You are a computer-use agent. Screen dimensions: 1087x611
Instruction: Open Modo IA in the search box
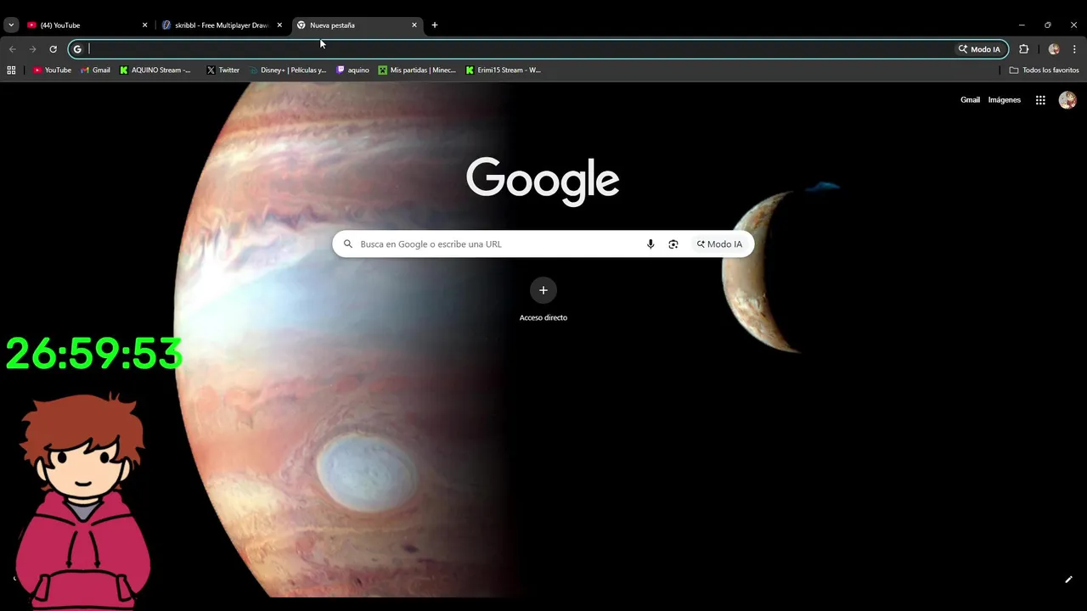[x=719, y=244]
